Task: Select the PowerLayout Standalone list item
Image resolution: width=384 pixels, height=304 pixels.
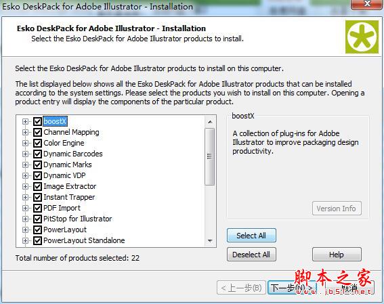Action: pyautogui.click(x=84, y=240)
